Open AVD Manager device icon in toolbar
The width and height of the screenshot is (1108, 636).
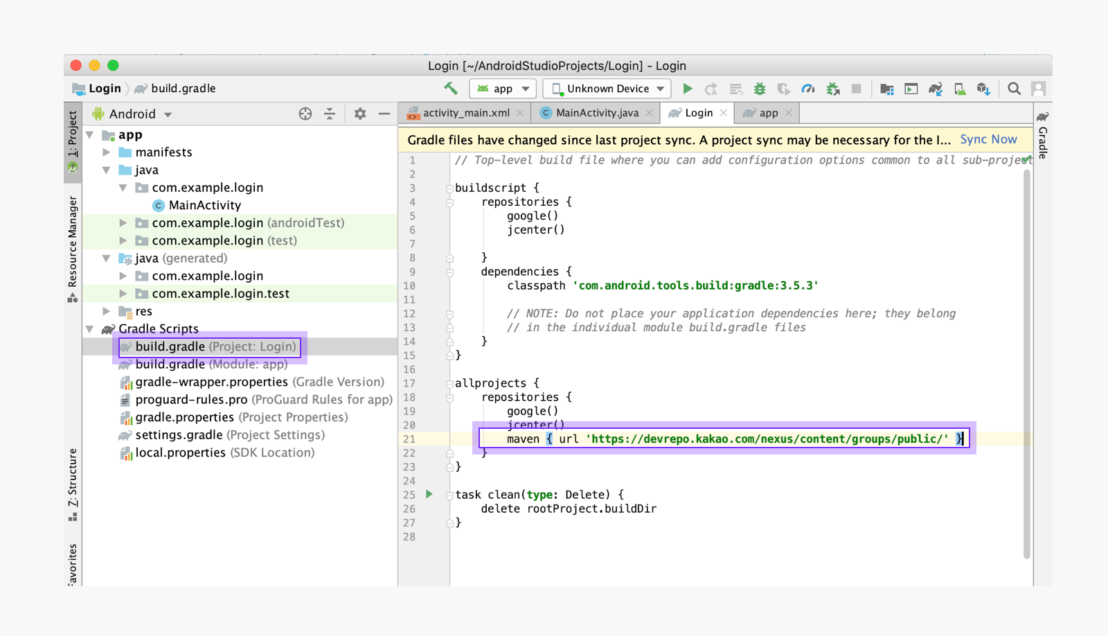(960, 89)
